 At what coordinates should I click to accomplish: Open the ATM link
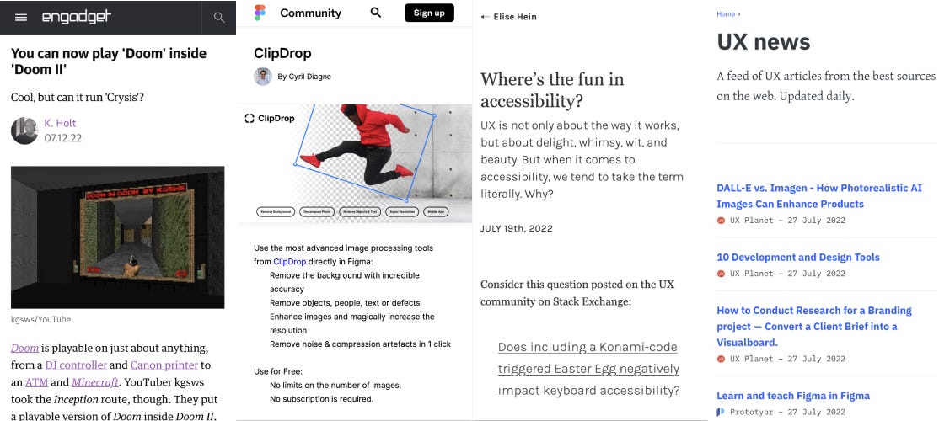[x=36, y=382]
